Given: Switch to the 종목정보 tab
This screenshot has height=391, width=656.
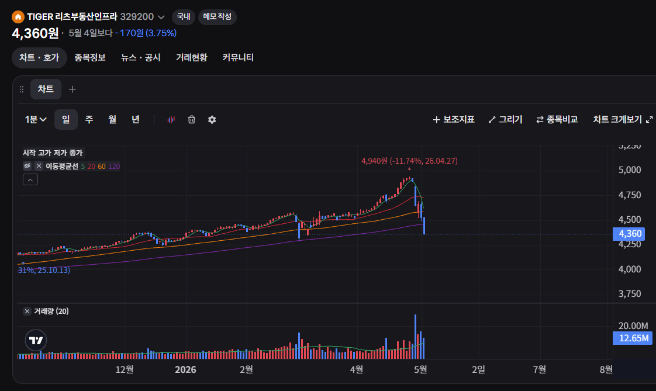Looking at the screenshot, I should pyautogui.click(x=89, y=58).
